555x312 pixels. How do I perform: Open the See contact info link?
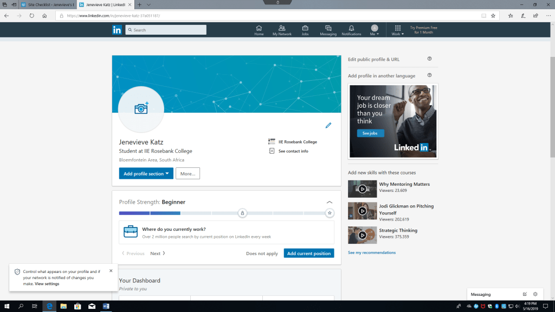click(x=293, y=151)
